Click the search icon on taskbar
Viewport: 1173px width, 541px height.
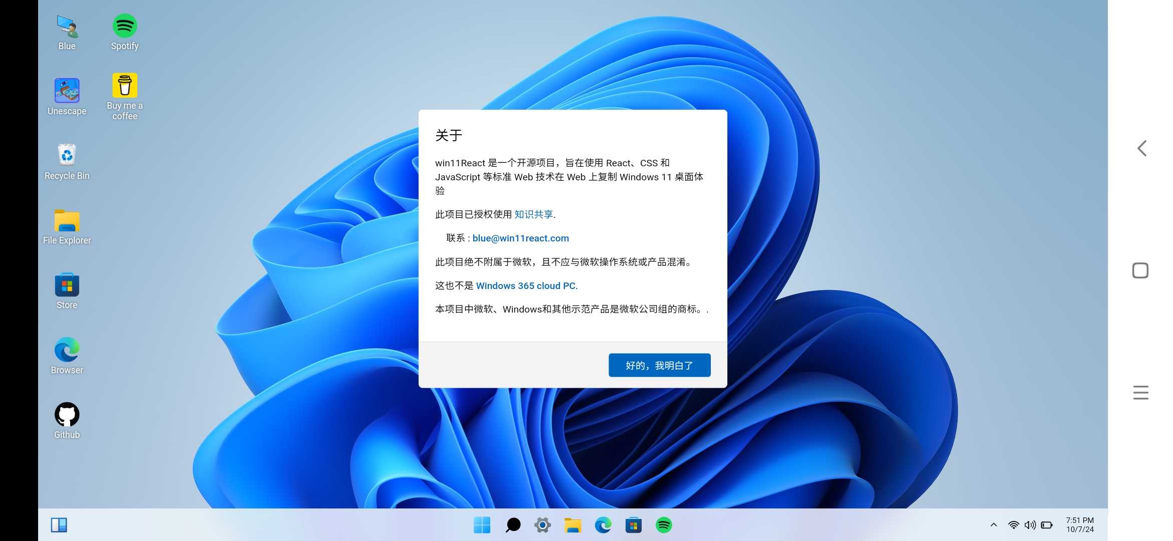[512, 525]
